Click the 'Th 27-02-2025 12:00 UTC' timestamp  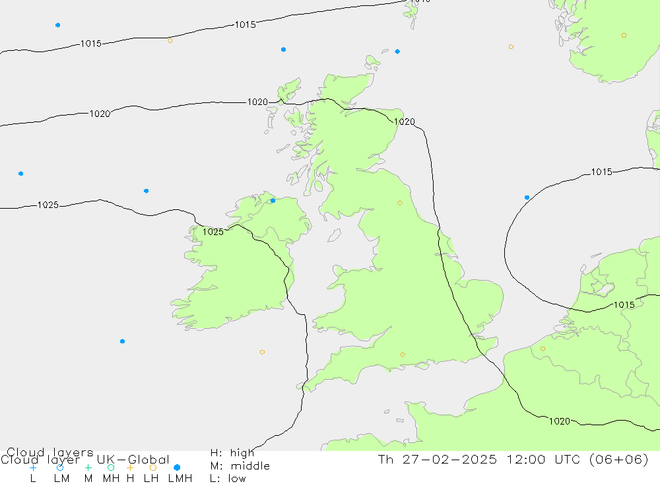click(x=480, y=459)
